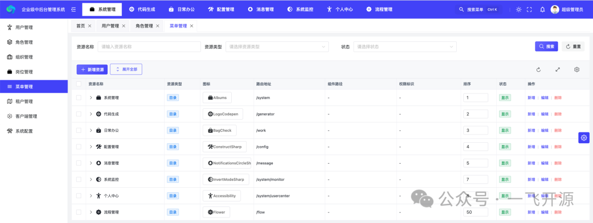This screenshot has height=223, width=593.
Task: Check the 消息管理 row checkbox
Action: click(79, 163)
